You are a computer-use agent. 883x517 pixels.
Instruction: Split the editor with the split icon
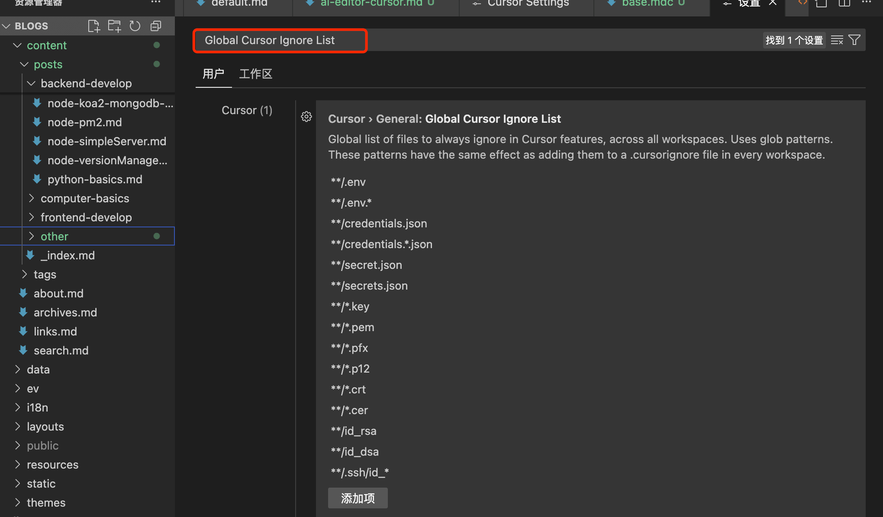pos(844,3)
